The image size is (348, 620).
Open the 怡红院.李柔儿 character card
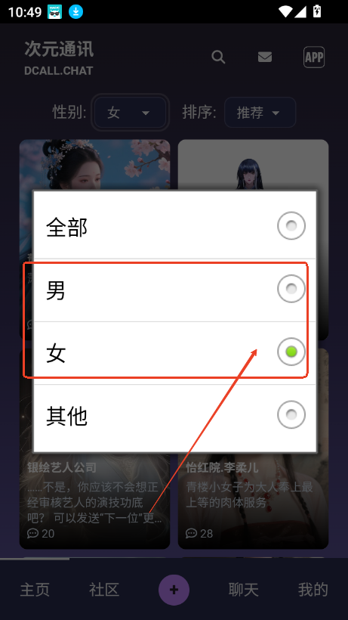click(x=254, y=501)
